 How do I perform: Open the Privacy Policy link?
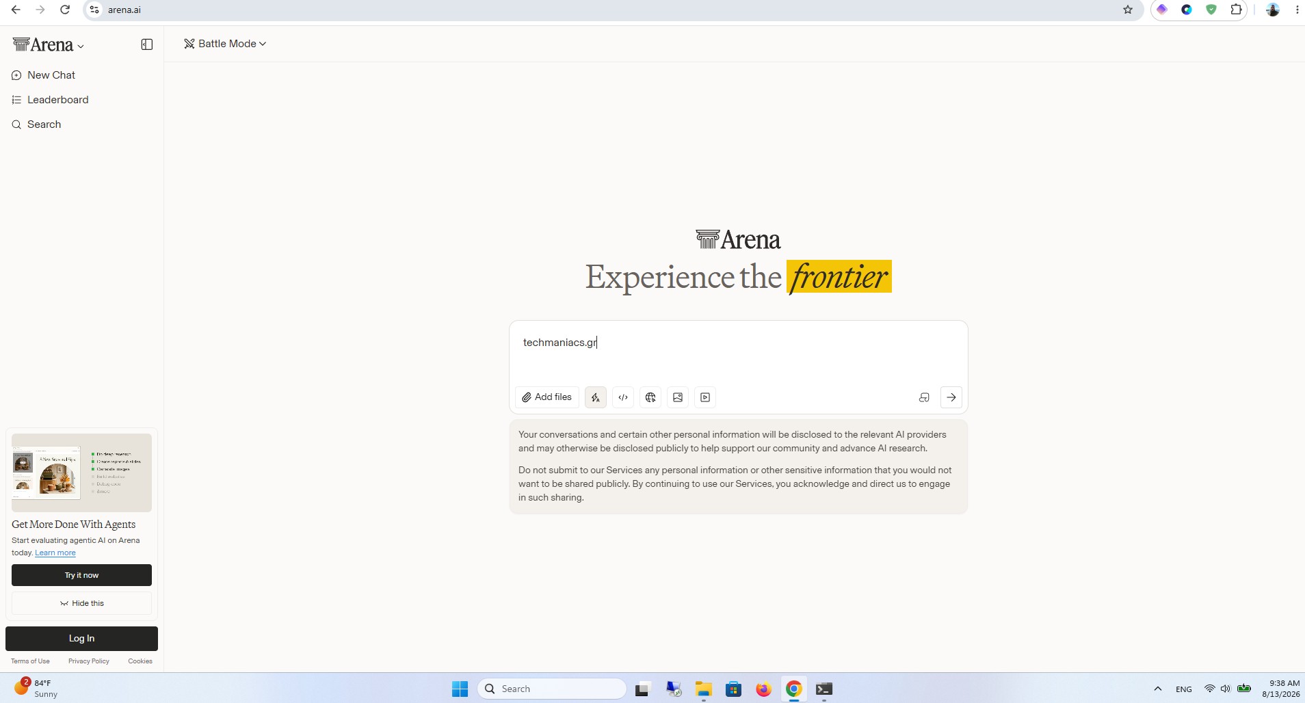(x=89, y=661)
